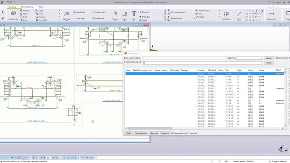Click the Grid labels icon

[x=226, y=14]
